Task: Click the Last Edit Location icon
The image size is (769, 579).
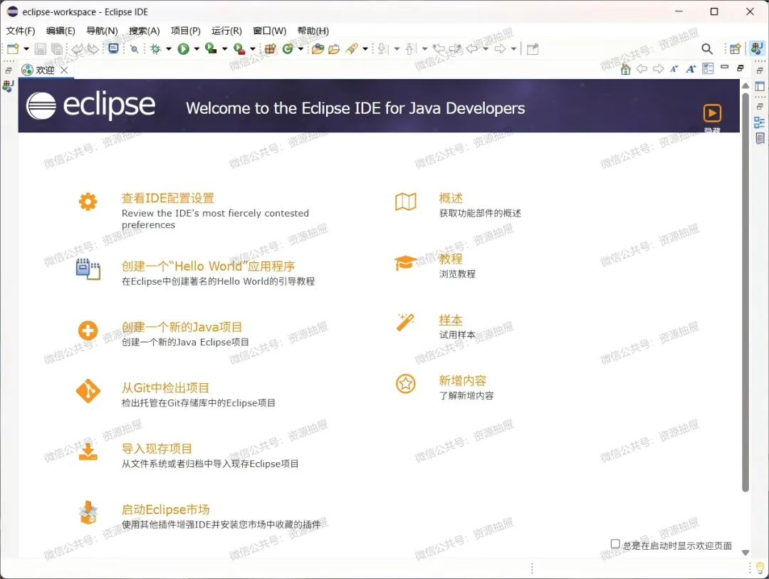Action: tap(439, 48)
